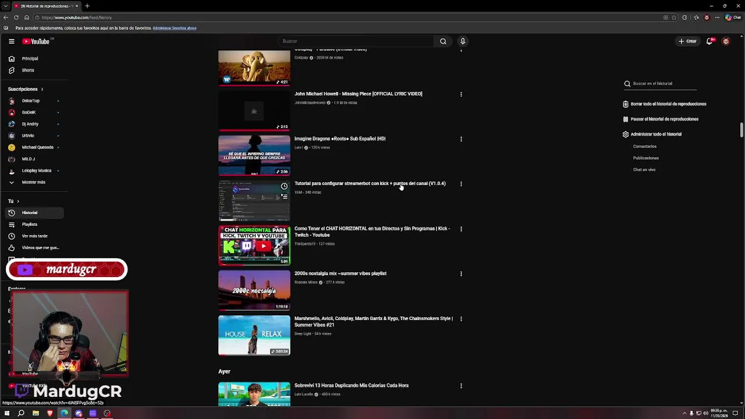Screen dimensions: 745x419
Task: Open options for Sobreviví 13 Horas video
Action: point(461,386)
